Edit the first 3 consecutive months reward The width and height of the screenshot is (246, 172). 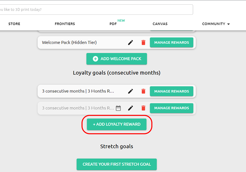pos(130,91)
